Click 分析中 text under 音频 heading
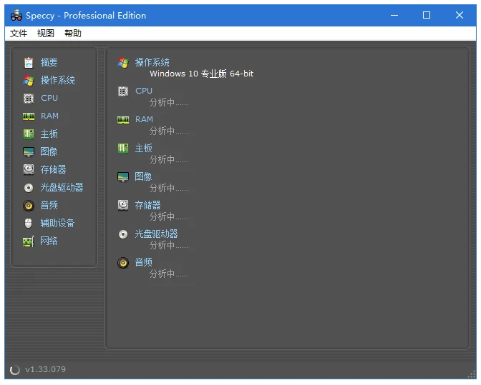 (x=169, y=274)
